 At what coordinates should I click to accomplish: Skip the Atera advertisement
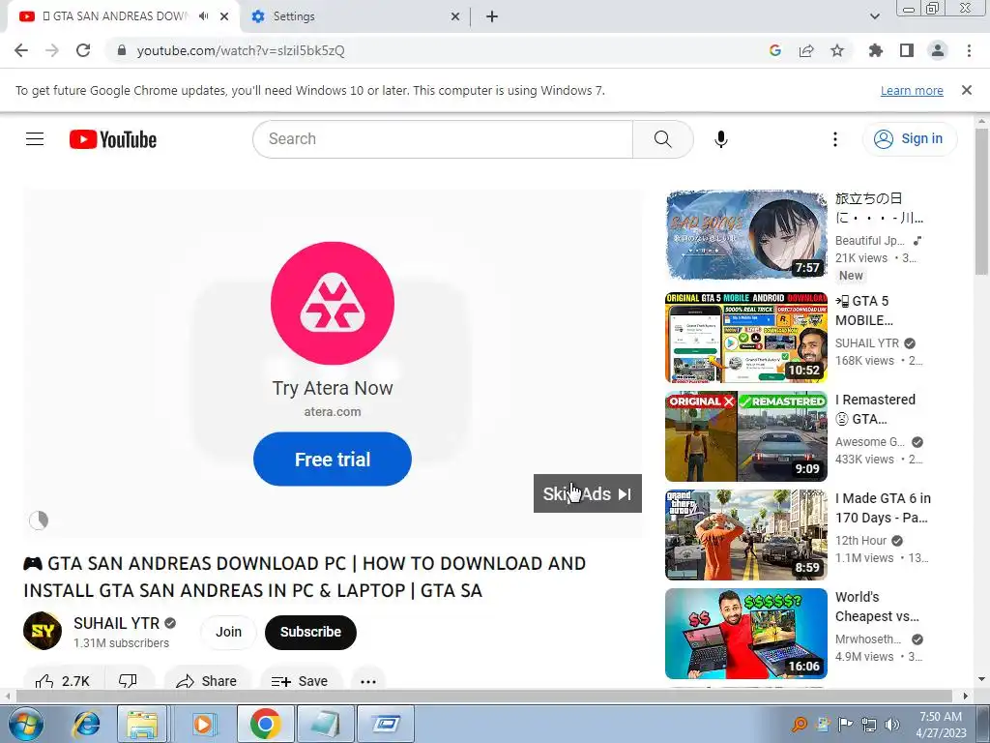click(x=587, y=493)
